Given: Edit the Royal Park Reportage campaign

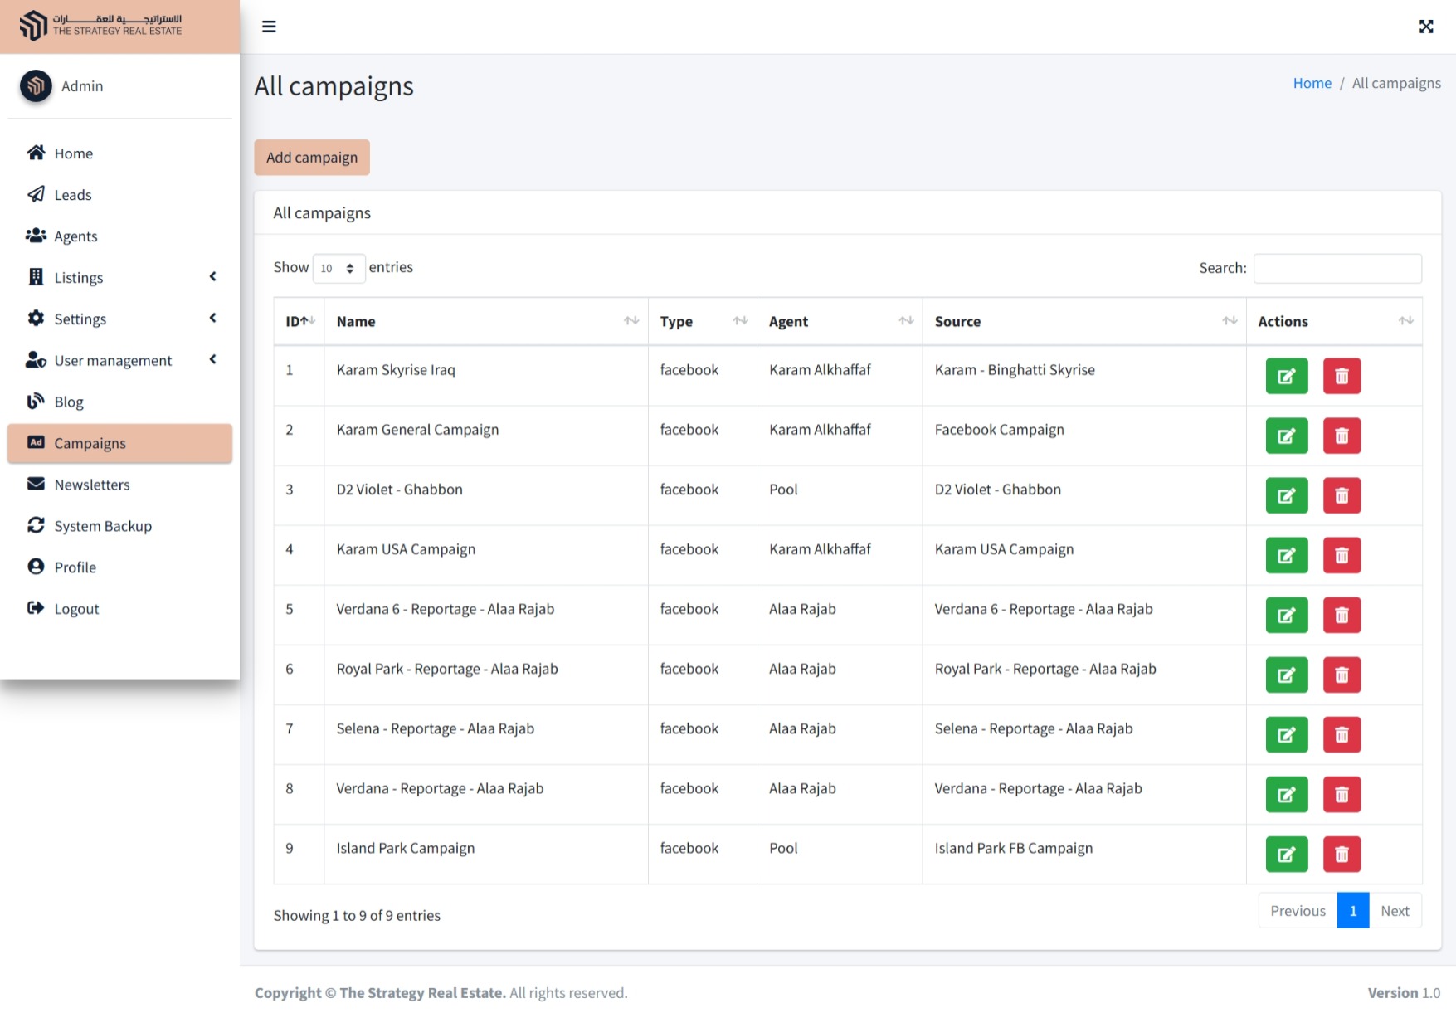Looking at the screenshot, I should click(1286, 675).
